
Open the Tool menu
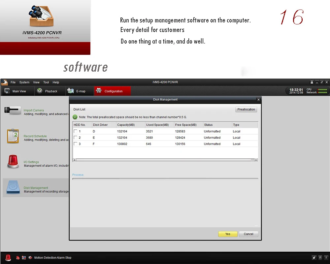[46, 82]
